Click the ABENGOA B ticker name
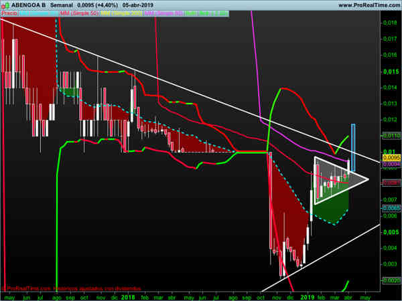The width and height of the screenshot is (402, 301). 28,5
